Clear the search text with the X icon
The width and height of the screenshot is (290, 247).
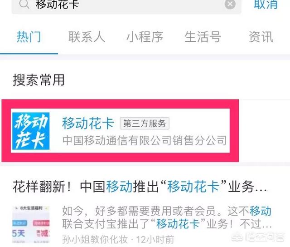point(230,4)
